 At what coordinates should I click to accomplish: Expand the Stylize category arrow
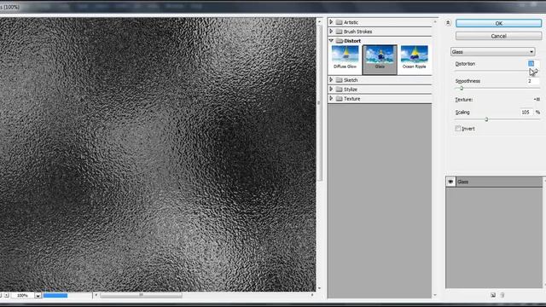click(331, 89)
